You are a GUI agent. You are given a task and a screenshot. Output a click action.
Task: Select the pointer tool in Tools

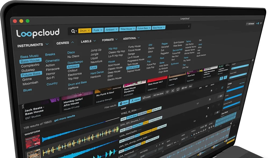tap(192, 135)
